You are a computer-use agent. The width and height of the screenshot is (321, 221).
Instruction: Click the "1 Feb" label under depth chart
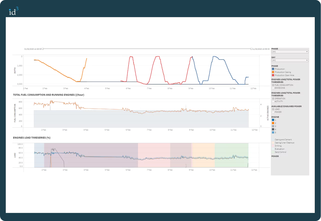[25, 88]
